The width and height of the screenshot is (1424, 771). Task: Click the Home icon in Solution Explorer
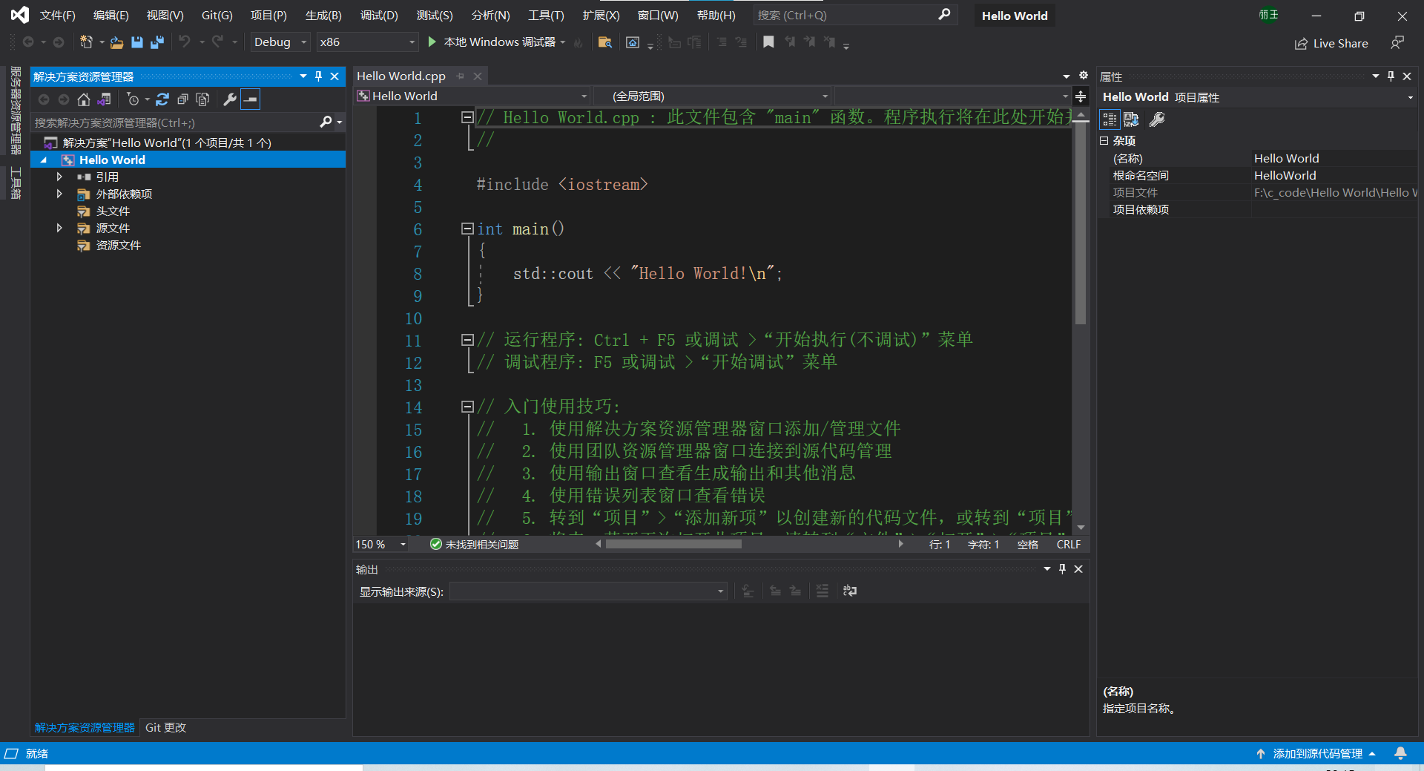point(84,99)
